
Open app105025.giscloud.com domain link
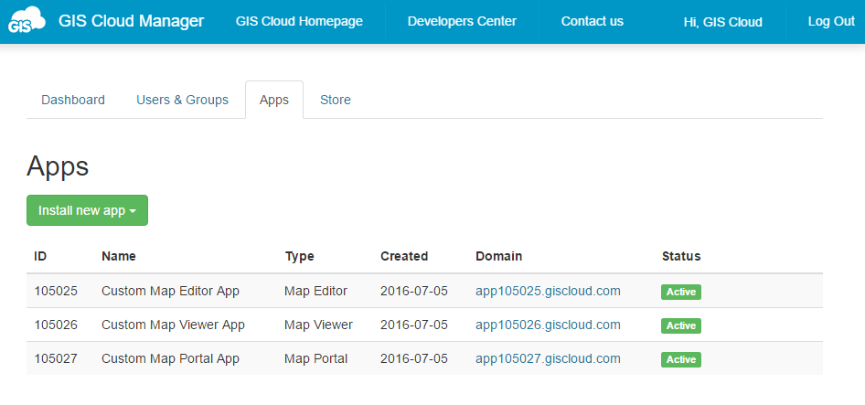click(x=548, y=291)
